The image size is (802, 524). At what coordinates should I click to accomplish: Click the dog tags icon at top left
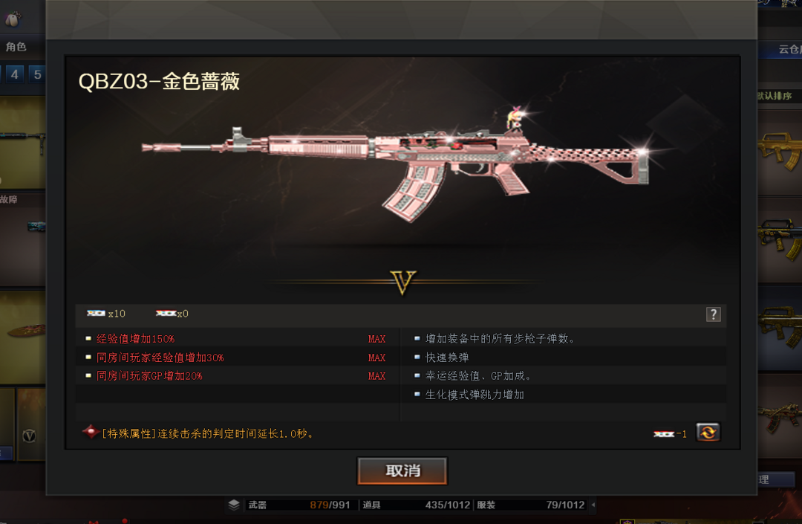click(13, 19)
